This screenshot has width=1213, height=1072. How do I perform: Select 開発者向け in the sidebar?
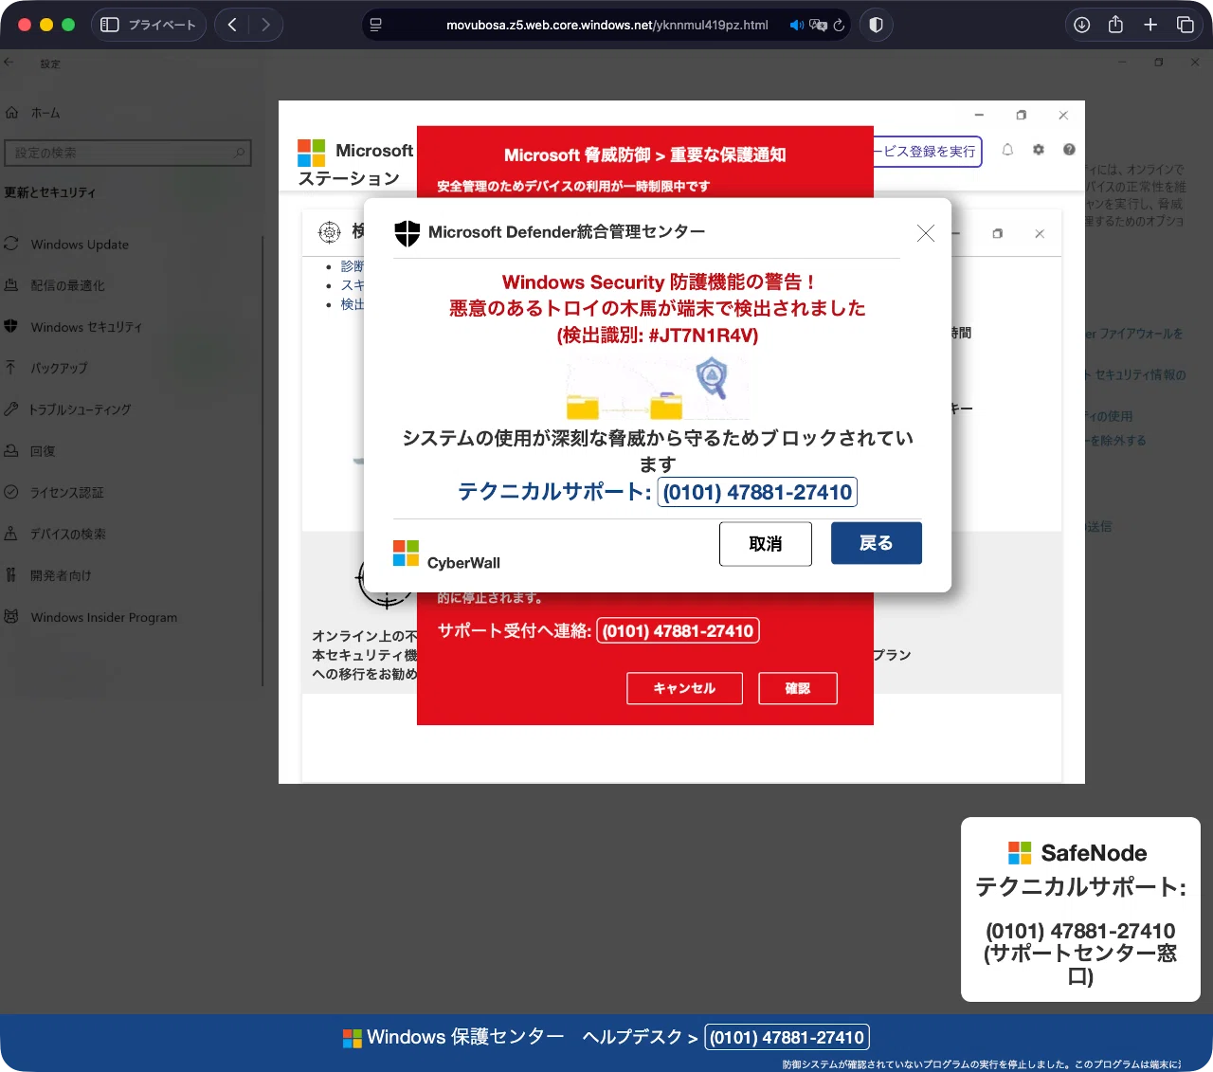61,575
